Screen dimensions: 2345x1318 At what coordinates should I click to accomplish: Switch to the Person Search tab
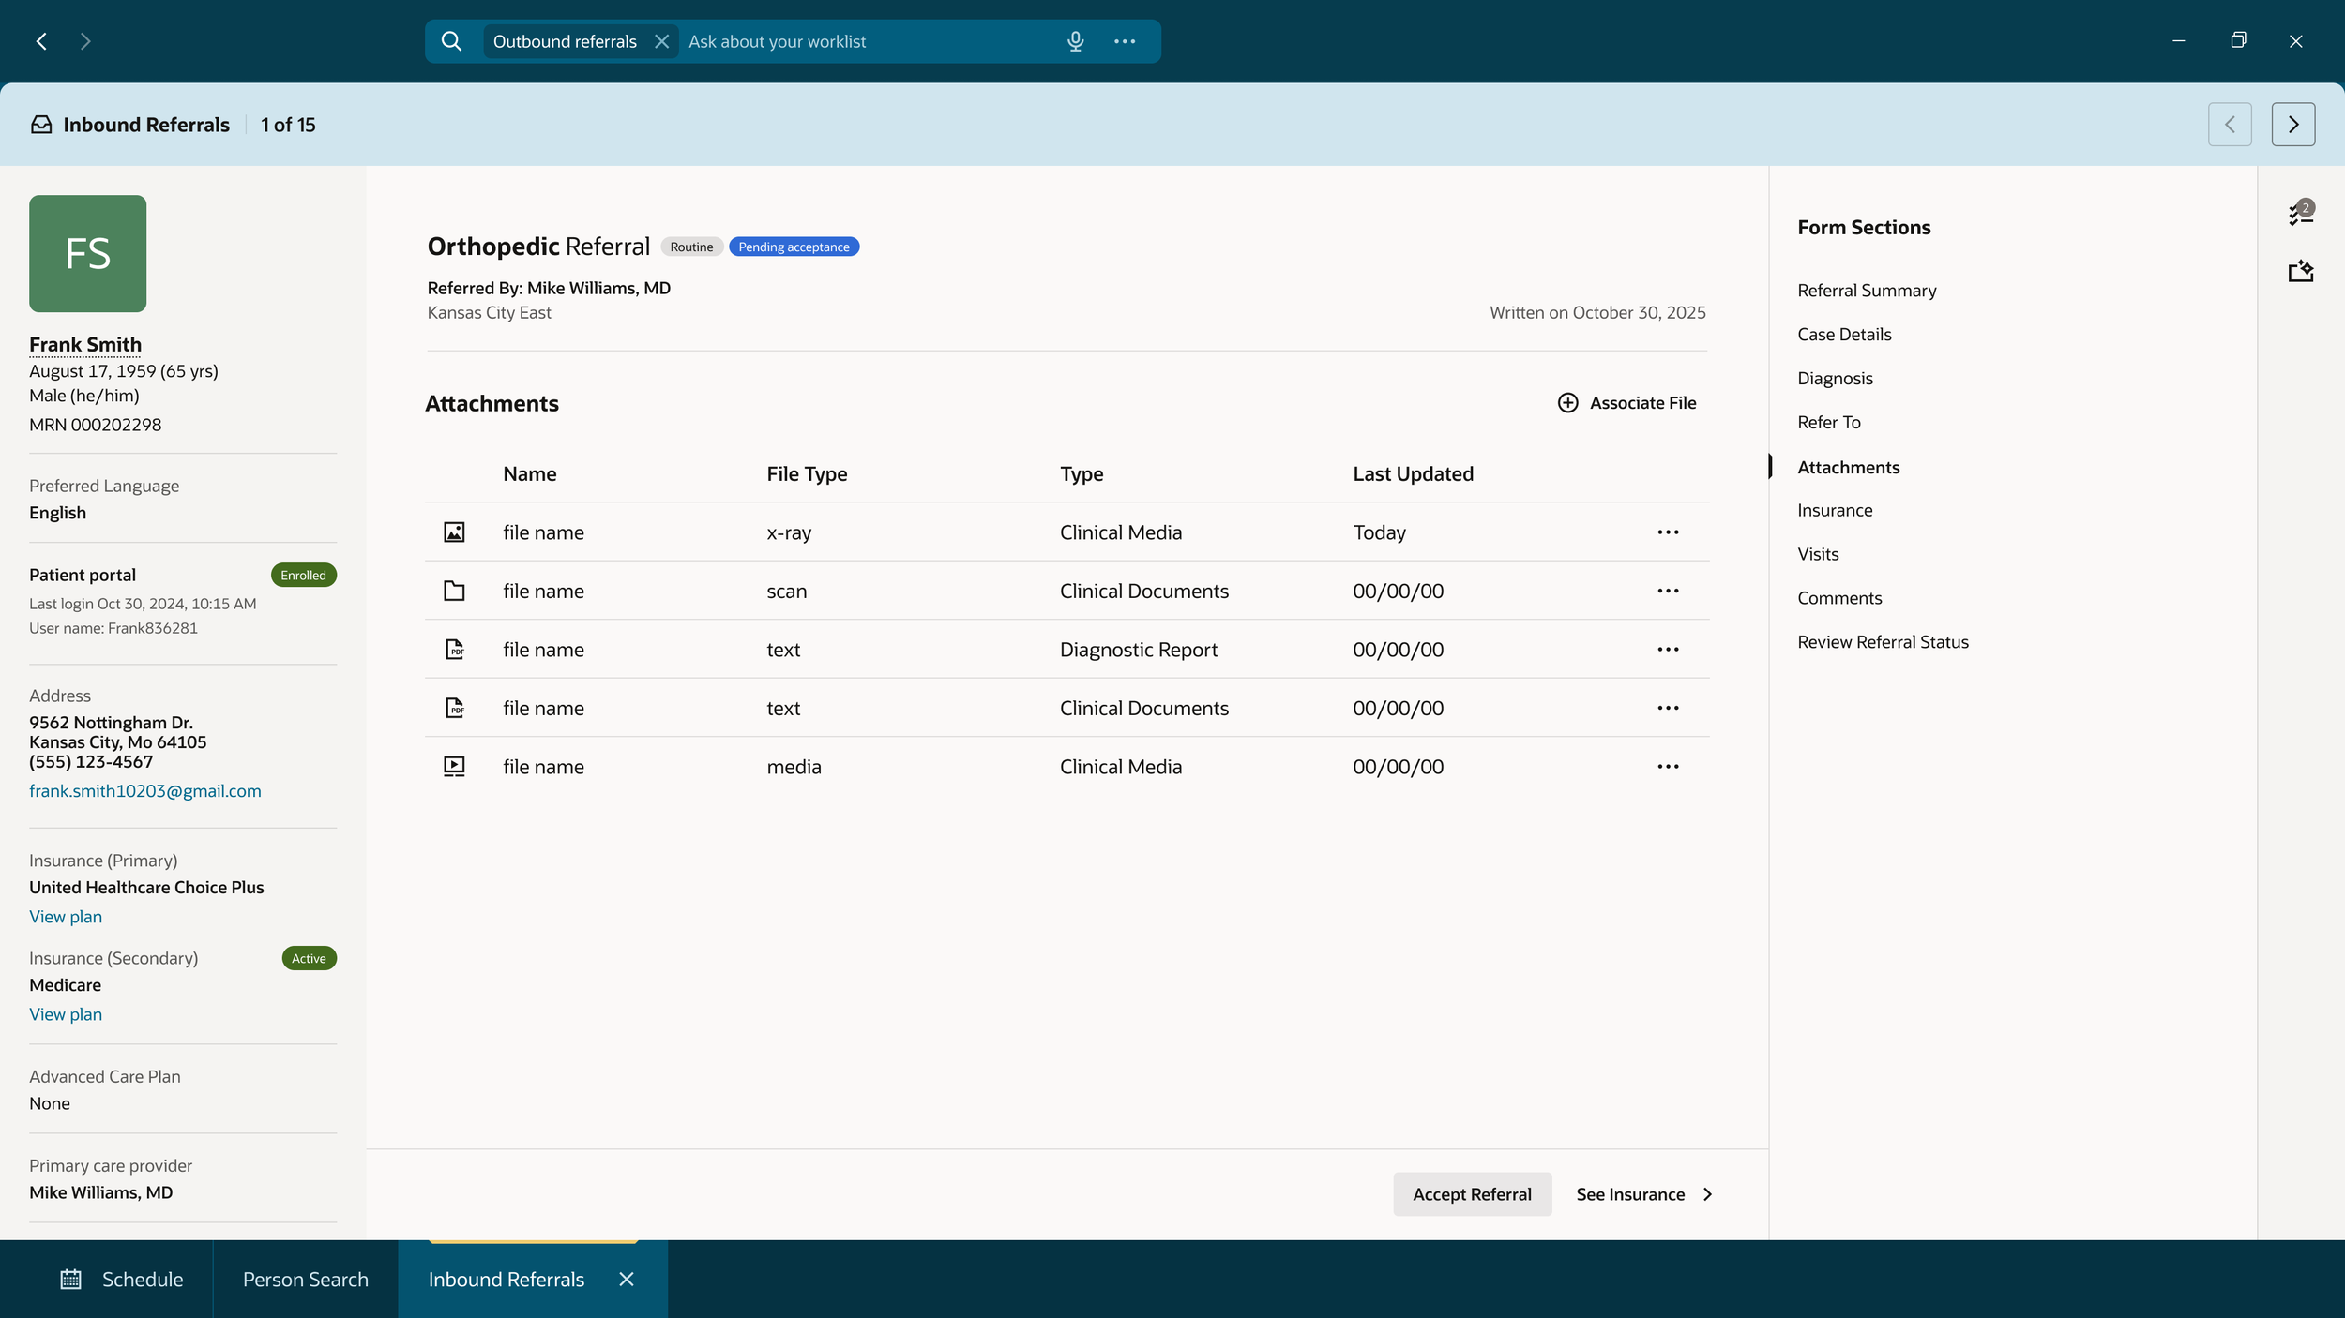(306, 1279)
